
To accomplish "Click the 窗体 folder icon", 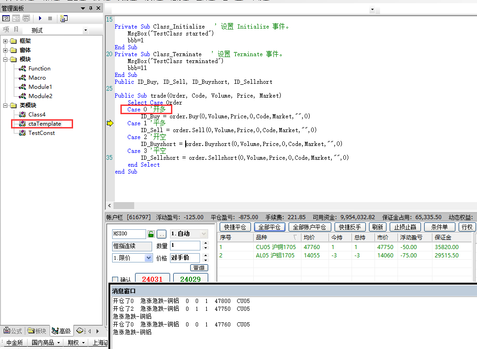I will click(x=13, y=50).
